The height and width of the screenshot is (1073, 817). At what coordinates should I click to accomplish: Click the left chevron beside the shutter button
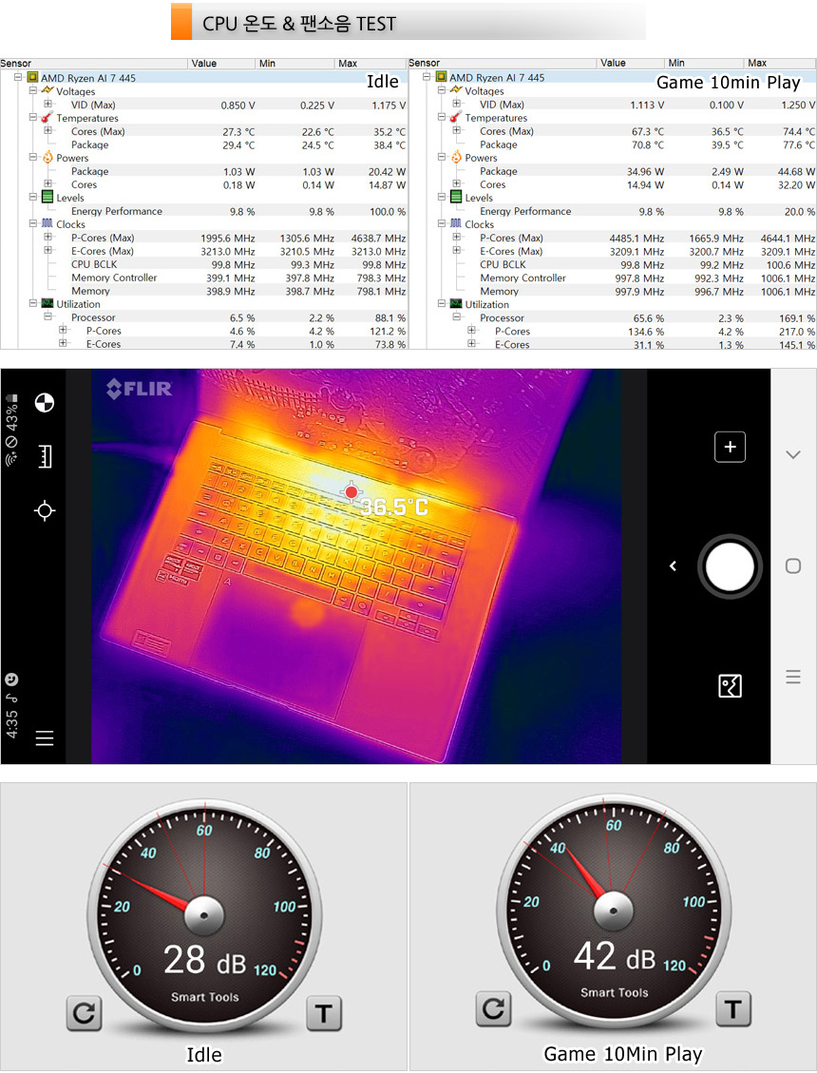673,566
